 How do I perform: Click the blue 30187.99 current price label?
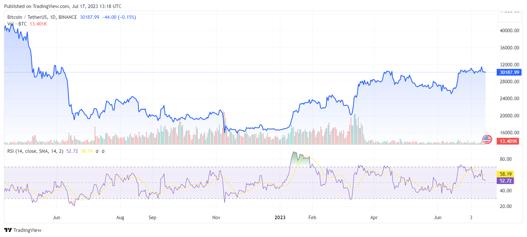tap(509, 72)
